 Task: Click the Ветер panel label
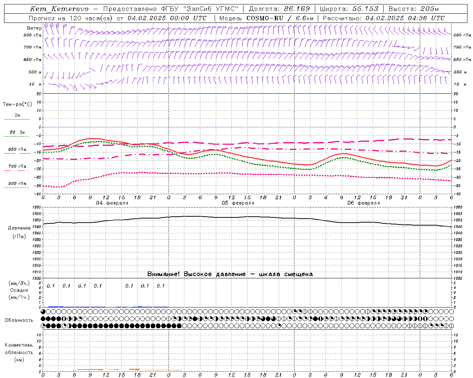tap(34, 28)
